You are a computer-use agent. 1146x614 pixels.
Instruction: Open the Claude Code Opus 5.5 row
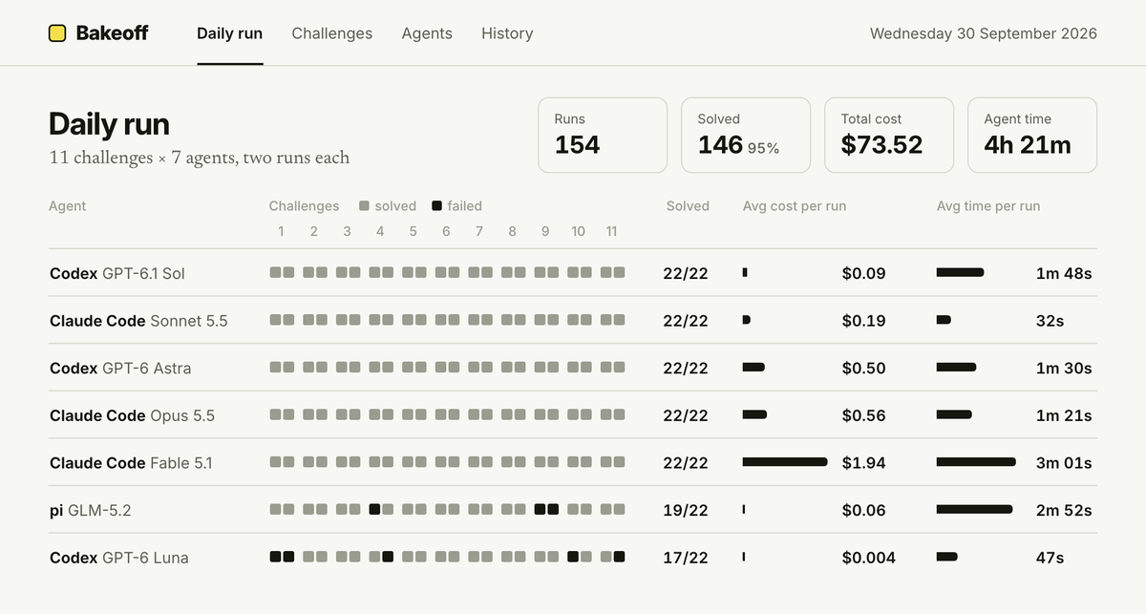[573, 415]
